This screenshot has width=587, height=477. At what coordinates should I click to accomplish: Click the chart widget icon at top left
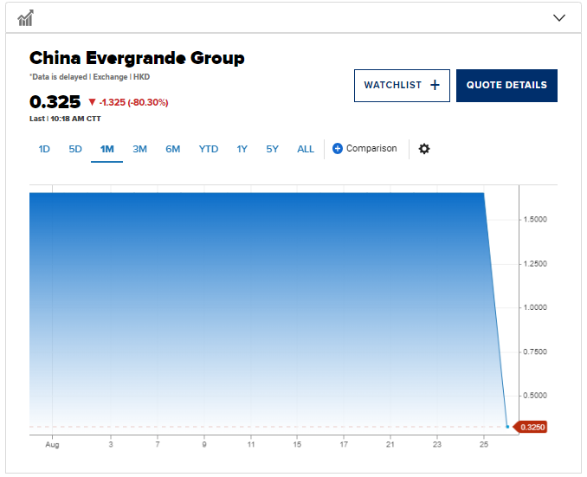25,17
